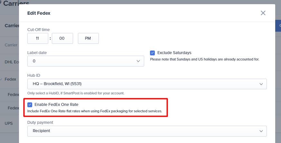Expand the Hub ID dropdown
This screenshot has height=143, width=281.
pos(147,84)
